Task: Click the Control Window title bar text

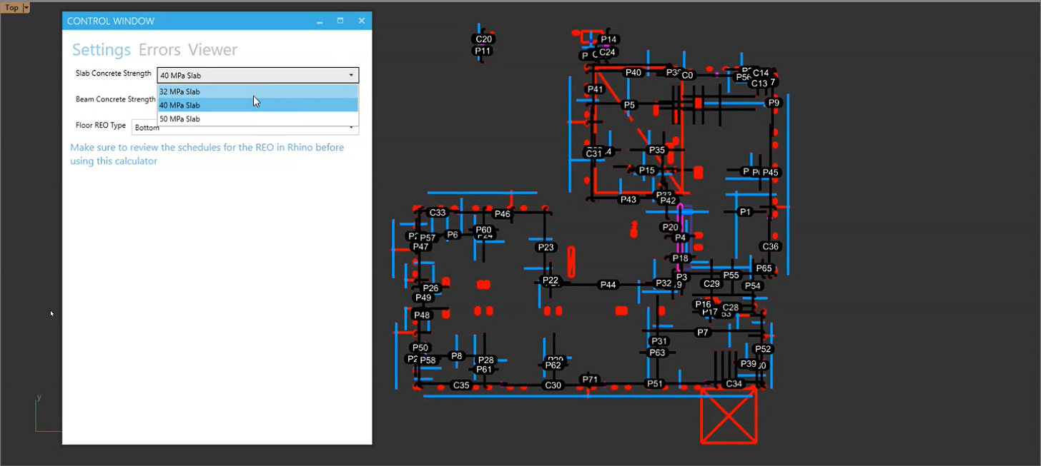Action: click(111, 21)
